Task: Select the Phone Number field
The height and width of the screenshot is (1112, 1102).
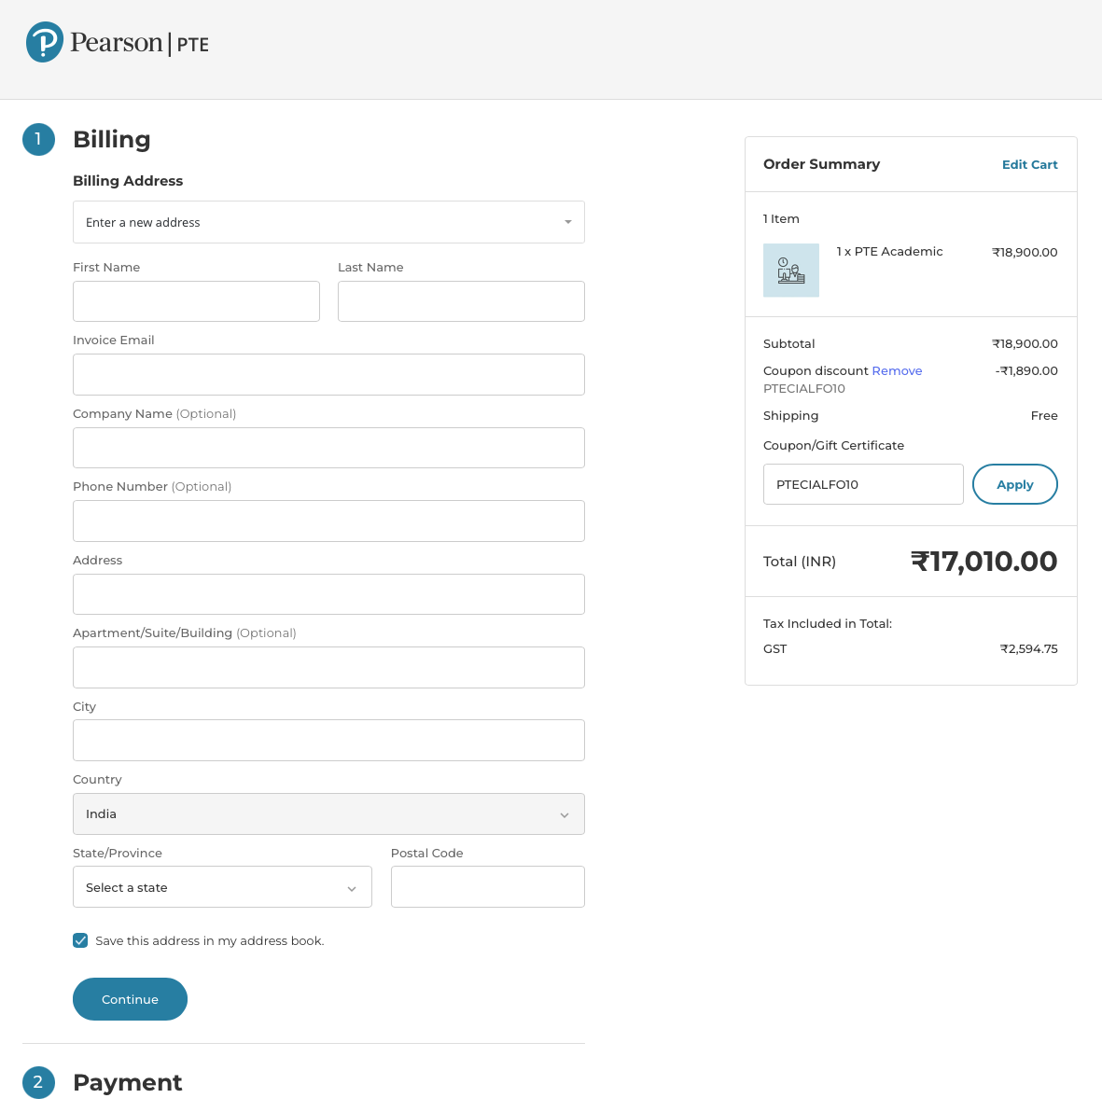Action: [328, 521]
